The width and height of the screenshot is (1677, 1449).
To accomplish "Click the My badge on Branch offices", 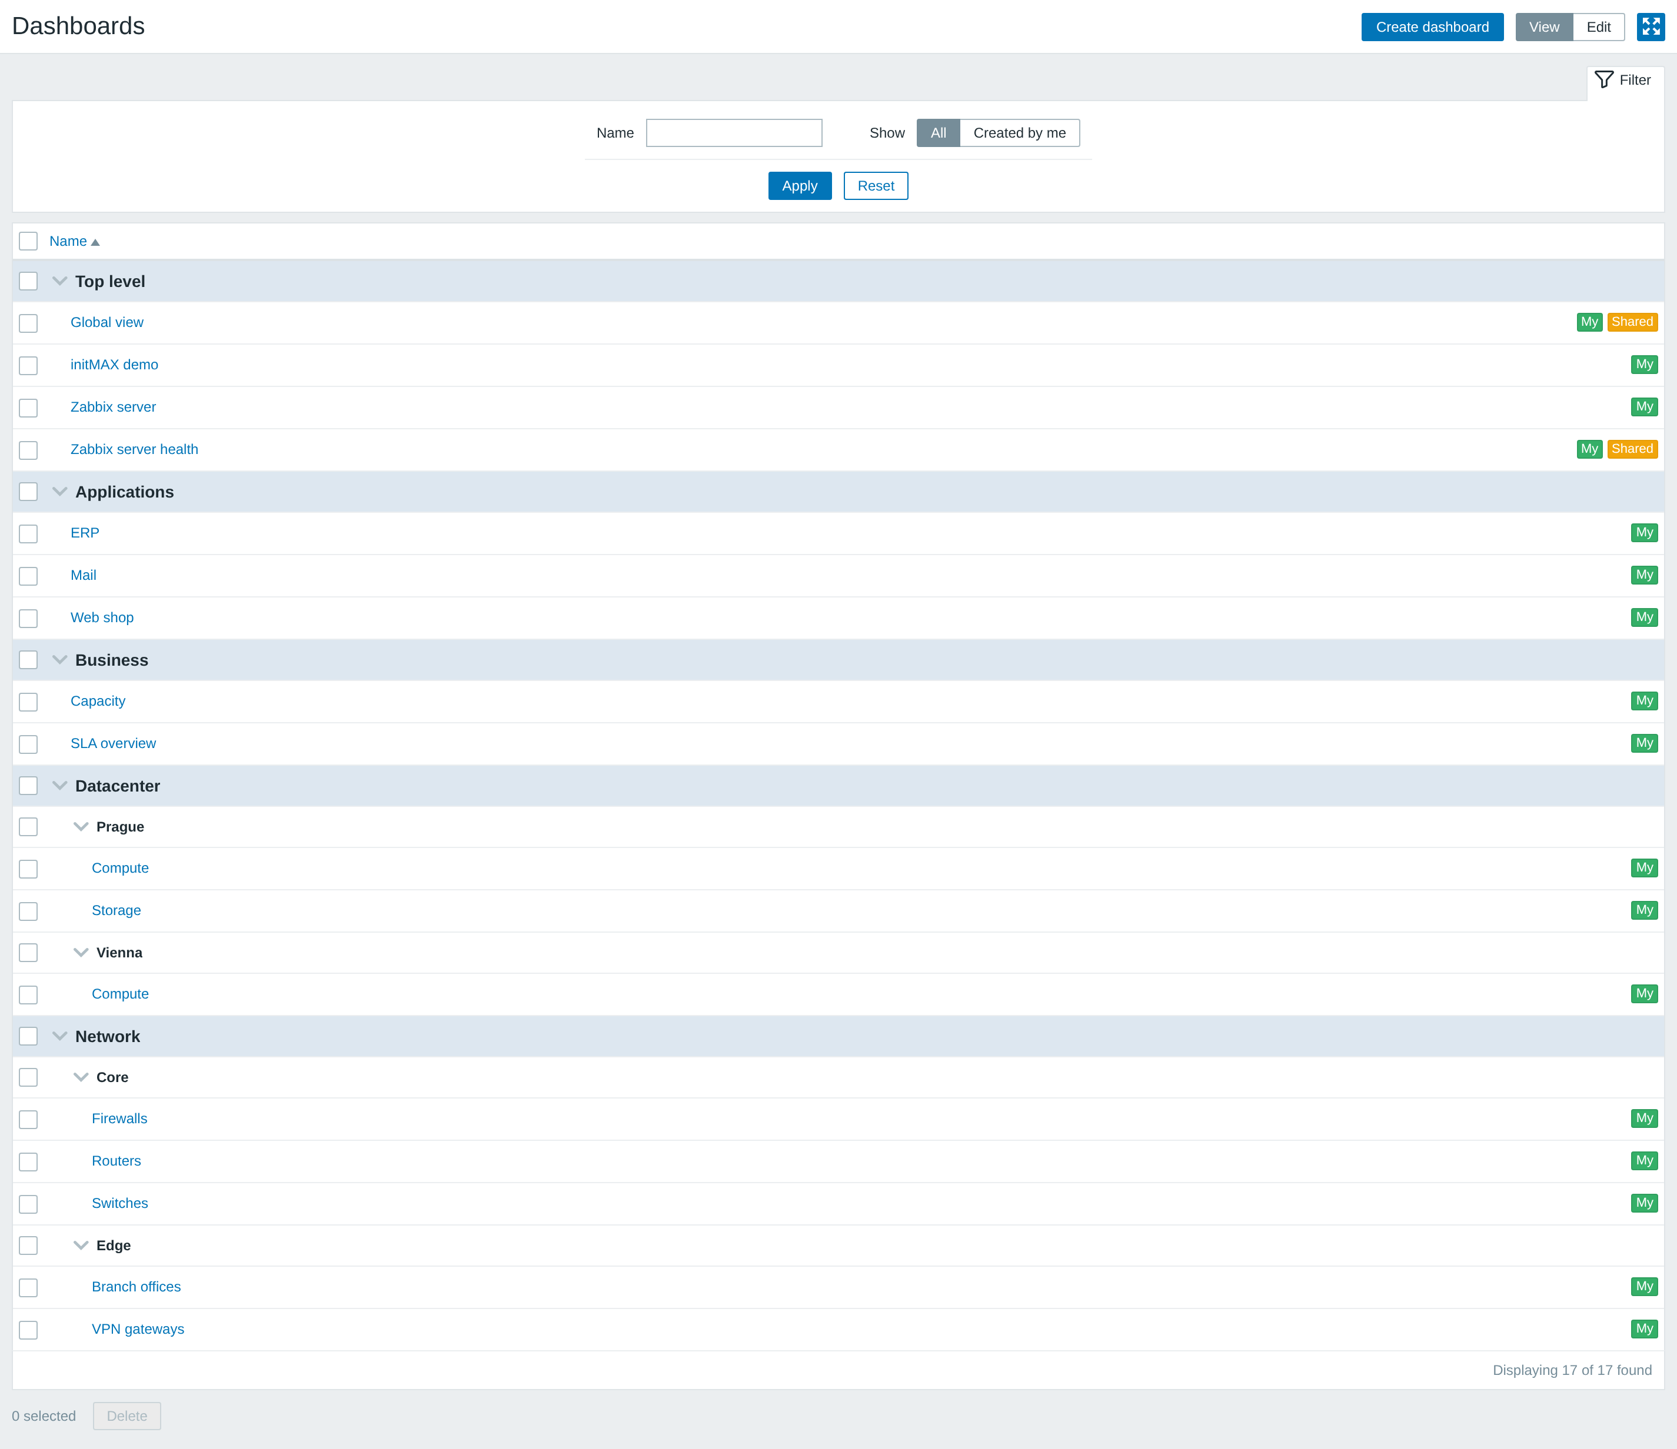I will (1644, 1286).
